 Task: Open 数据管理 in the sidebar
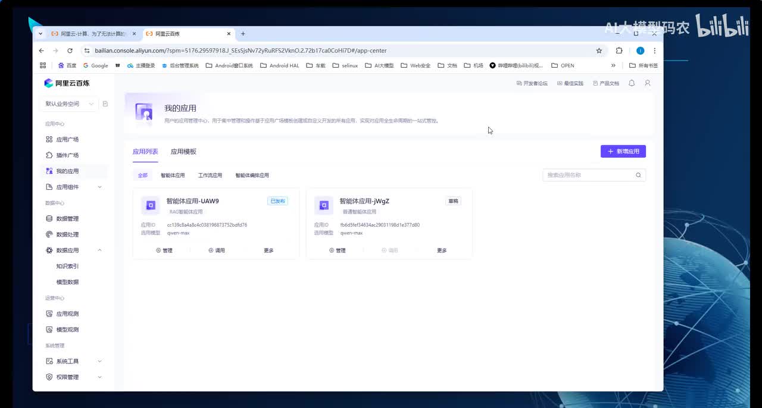(x=67, y=219)
